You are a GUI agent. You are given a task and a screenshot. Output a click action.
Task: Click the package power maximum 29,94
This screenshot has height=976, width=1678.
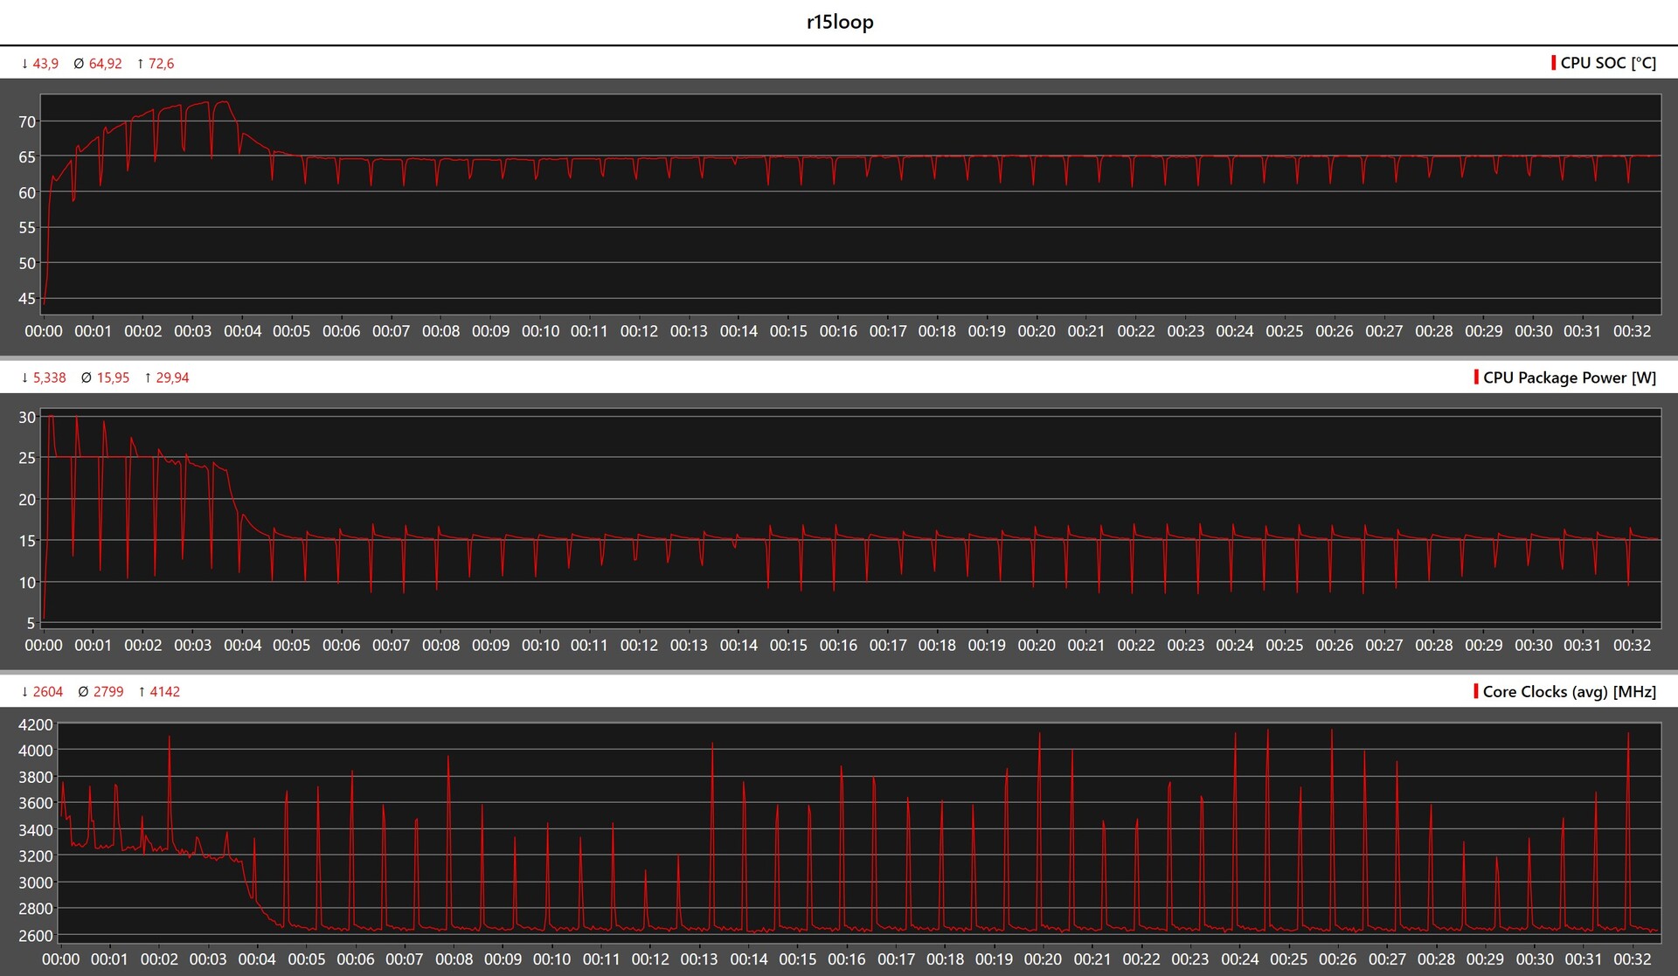tap(172, 377)
